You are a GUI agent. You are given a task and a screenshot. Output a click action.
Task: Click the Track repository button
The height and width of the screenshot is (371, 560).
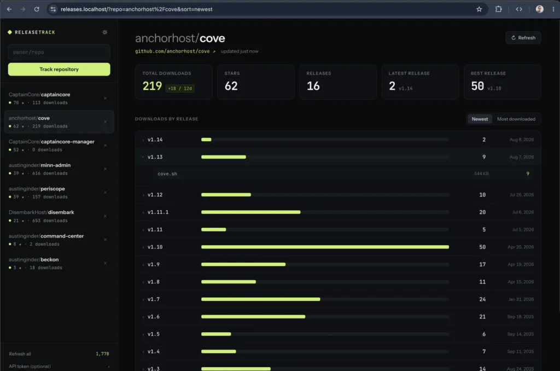(59, 69)
